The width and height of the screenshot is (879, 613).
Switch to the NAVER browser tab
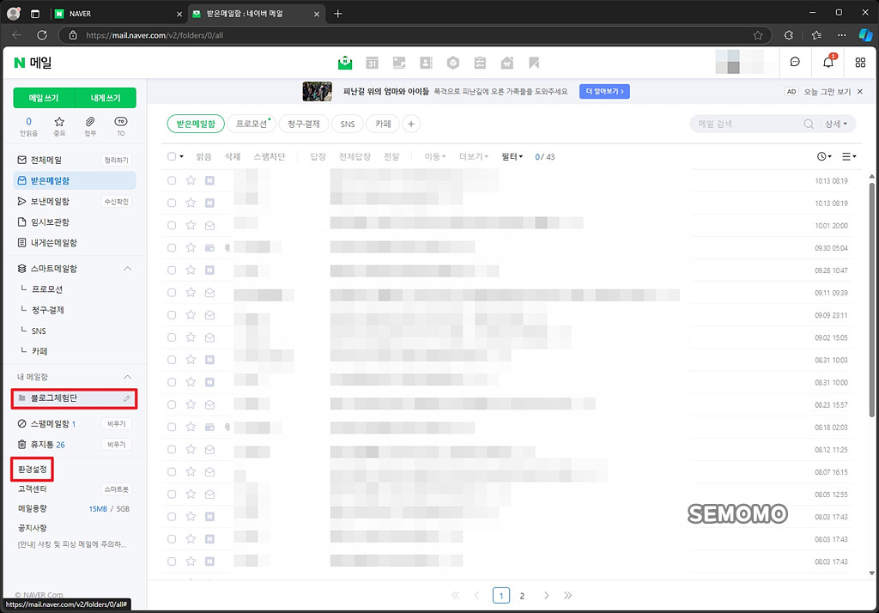point(118,14)
